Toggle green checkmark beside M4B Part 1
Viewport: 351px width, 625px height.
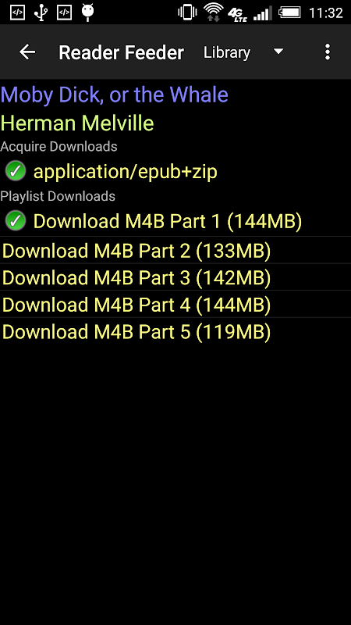[x=16, y=221]
